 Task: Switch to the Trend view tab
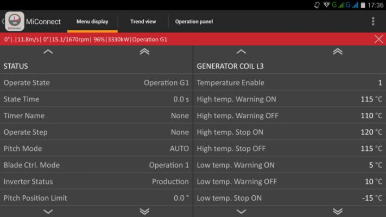pyautogui.click(x=143, y=22)
